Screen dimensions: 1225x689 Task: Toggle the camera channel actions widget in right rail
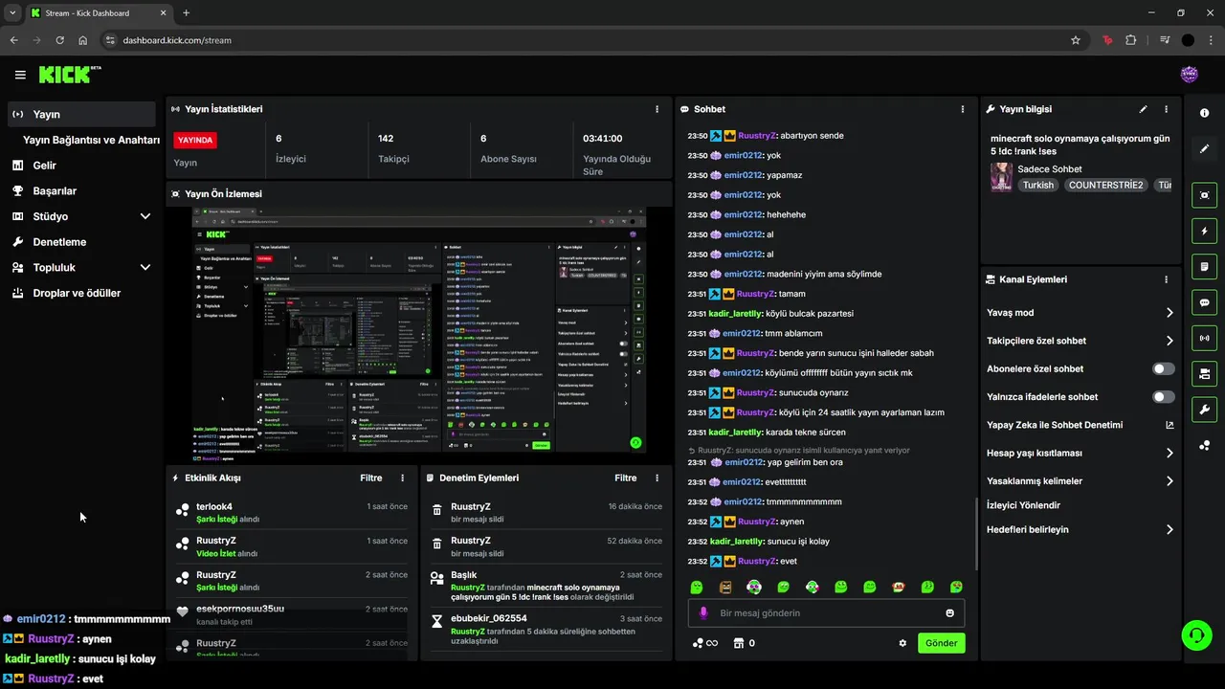[1204, 373]
